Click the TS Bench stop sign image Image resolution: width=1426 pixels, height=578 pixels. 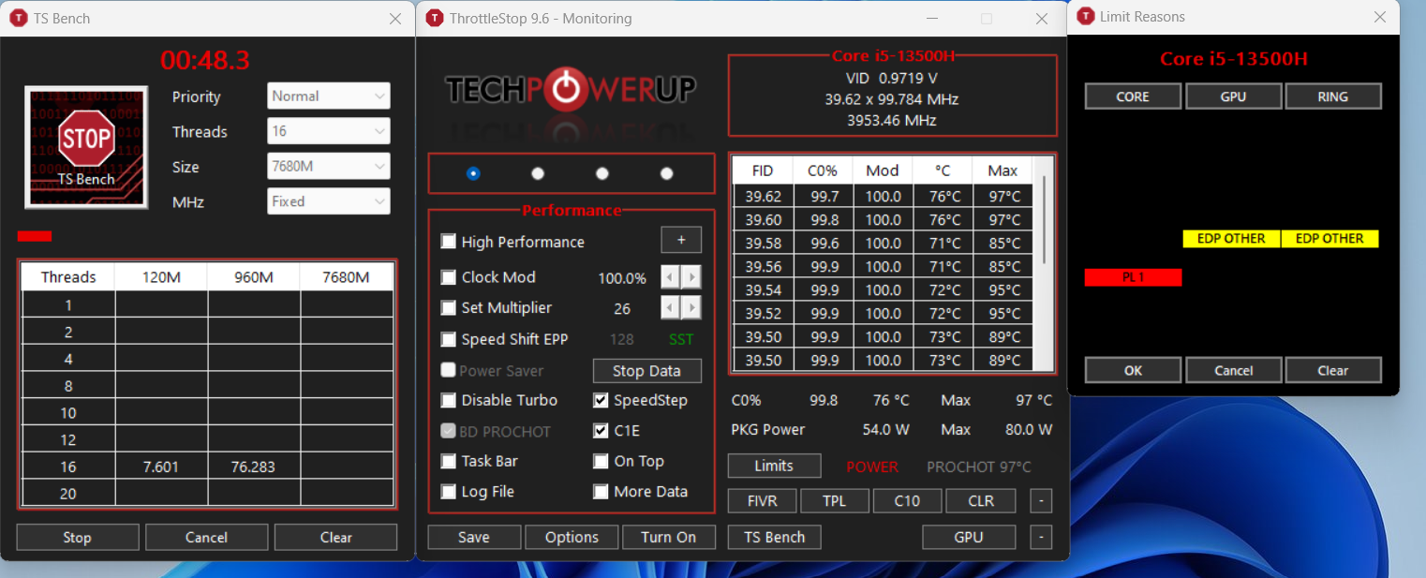click(86, 147)
